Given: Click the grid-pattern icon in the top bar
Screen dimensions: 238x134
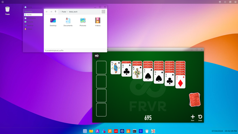Looking at the screenshot, I should click(230, 2).
